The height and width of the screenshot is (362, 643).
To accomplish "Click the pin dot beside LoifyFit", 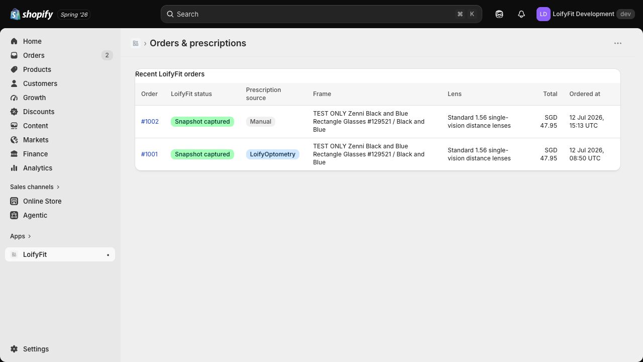I will 108,255.
